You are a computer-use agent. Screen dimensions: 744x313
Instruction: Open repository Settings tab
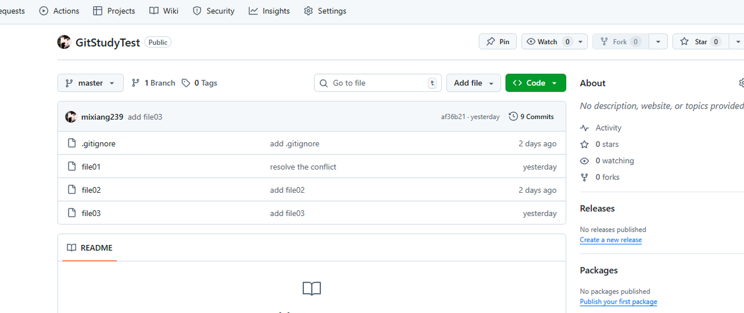pos(325,11)
